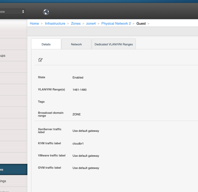The image size is (198, 192).
Task: Click the VMware traffic label value
Action: click(x=86, y=156)
